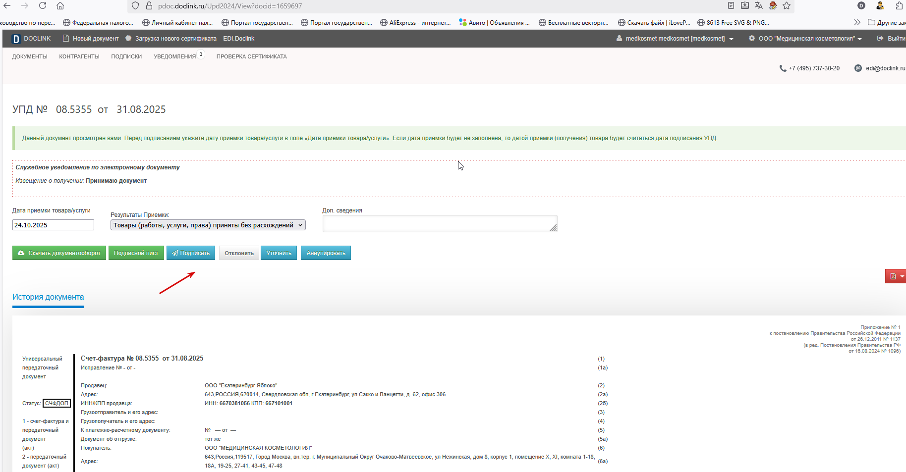906x472 pixels.
Task: Click the СЧФДОП status box
Action: click(x=57, y=403)
